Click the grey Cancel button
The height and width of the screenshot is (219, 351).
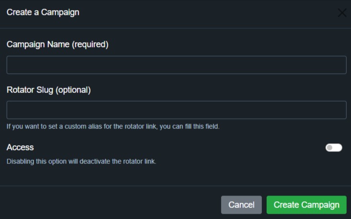[x=241, y=205]
